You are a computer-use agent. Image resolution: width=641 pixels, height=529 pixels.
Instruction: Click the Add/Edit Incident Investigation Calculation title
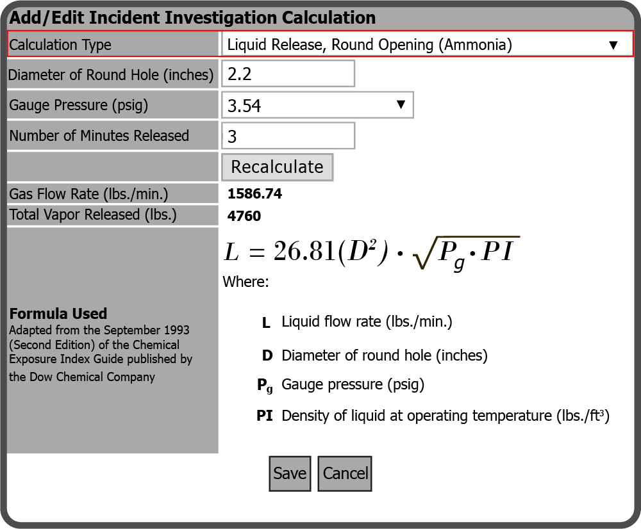point(192,18)
